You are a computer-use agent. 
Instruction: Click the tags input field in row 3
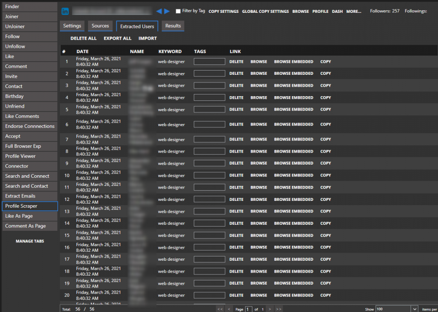click(x=209, y=85)
